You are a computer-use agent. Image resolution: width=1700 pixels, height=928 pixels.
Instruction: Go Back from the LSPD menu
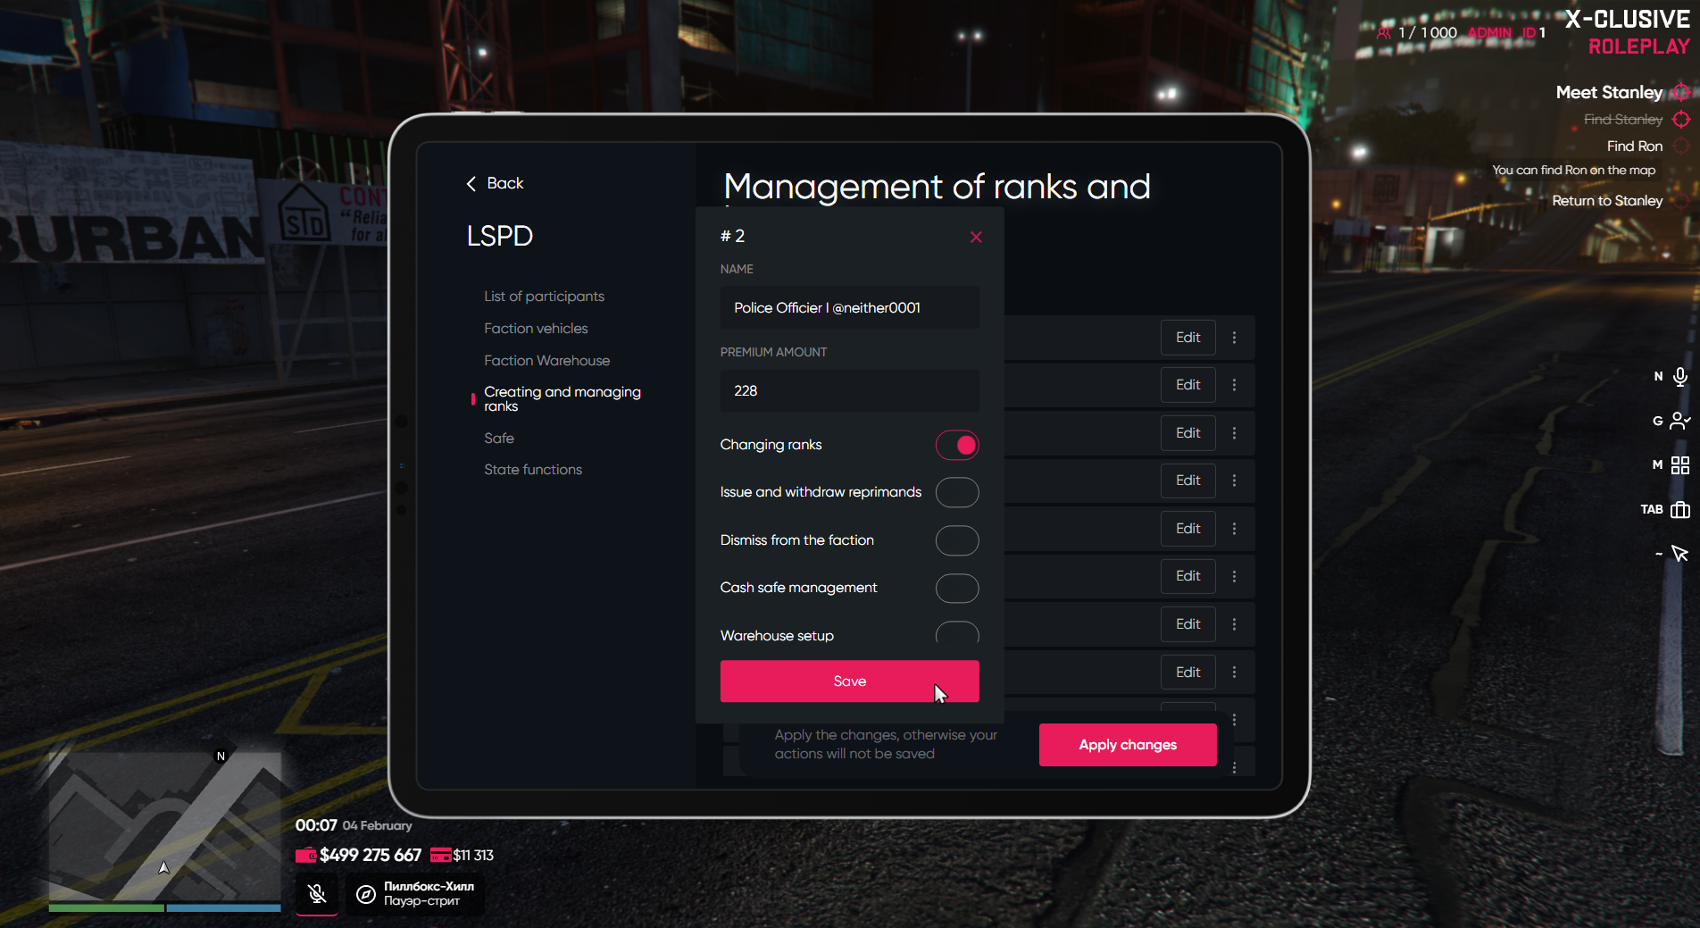pyautogui.click(x=495, y=183)
